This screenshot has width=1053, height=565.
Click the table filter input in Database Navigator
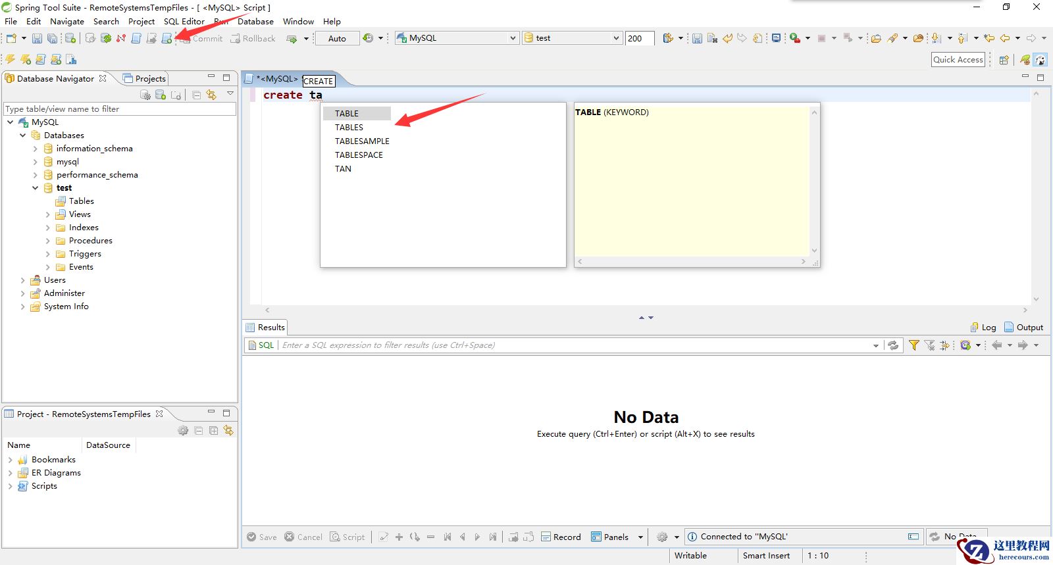[x=119, y=109]
